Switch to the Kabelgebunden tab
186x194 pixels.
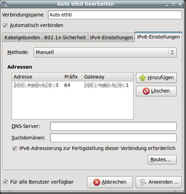pos(22,38)
